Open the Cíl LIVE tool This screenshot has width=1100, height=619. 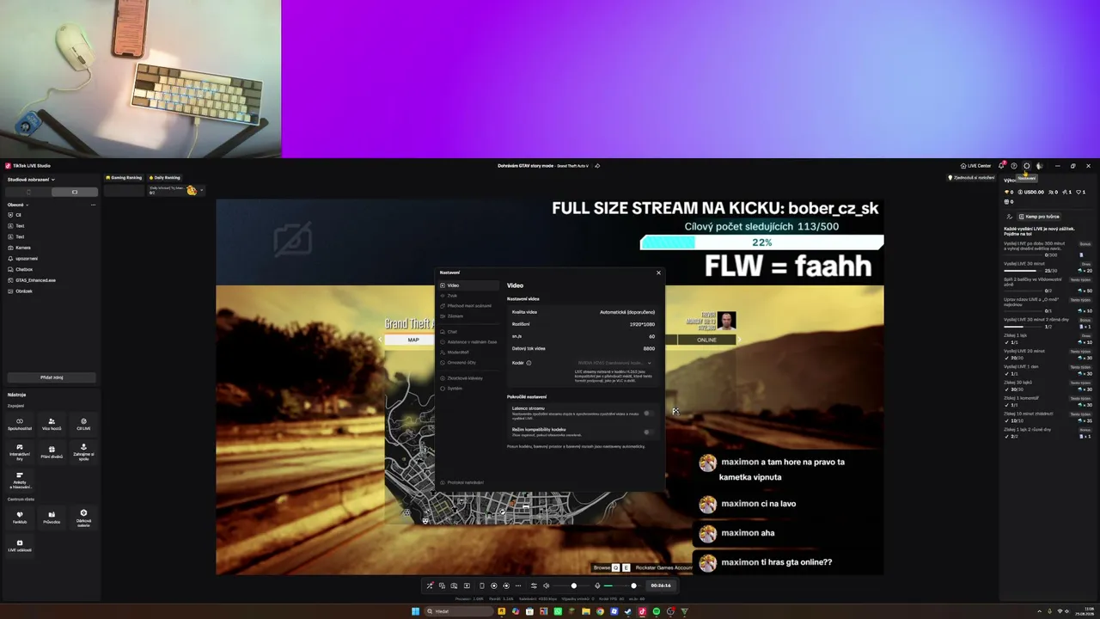tap(83, 423)
